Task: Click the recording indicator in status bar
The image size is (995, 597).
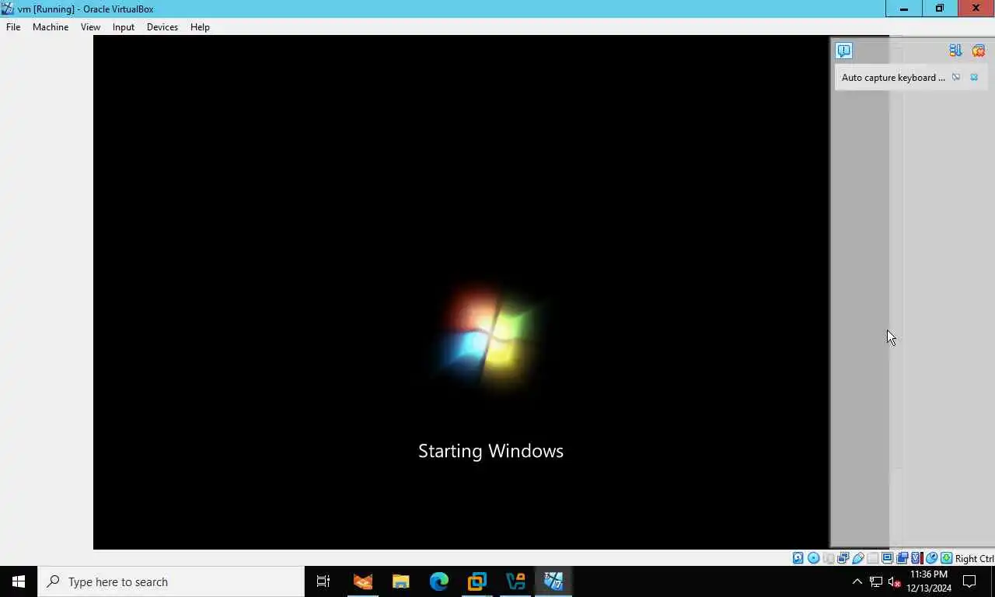Action: (902, 558)
